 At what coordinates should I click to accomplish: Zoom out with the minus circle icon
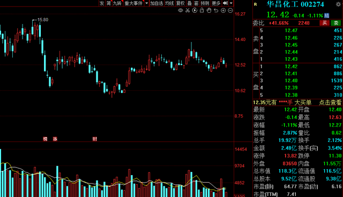(x=230, y=10)
